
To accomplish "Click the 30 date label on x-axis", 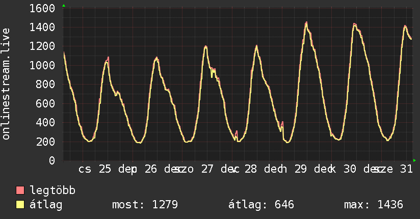I will pos(350,169).
